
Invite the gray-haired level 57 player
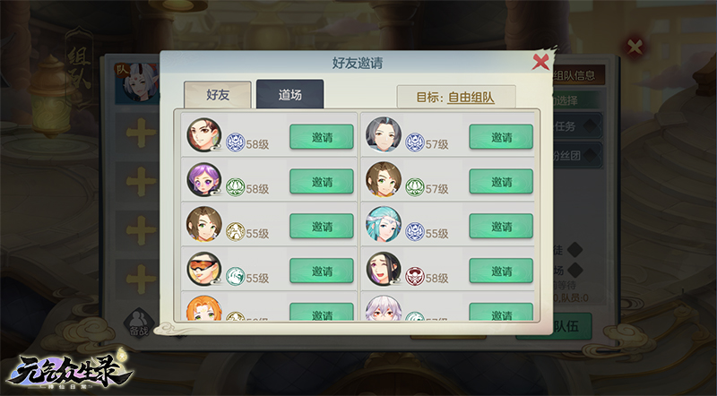point(501,137)
